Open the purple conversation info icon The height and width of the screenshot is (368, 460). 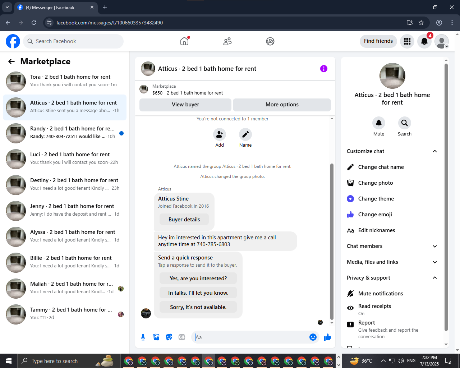click(x=324, y=69)
